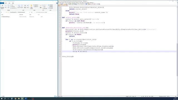The width and height of the screenshot is (178, 100).
Task: Switch Explorer to large icons view toggle
Action: coord(56,96)
